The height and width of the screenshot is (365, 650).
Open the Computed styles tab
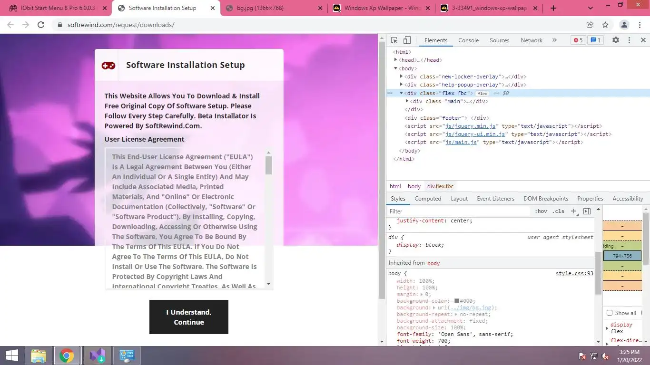[428, 199]
